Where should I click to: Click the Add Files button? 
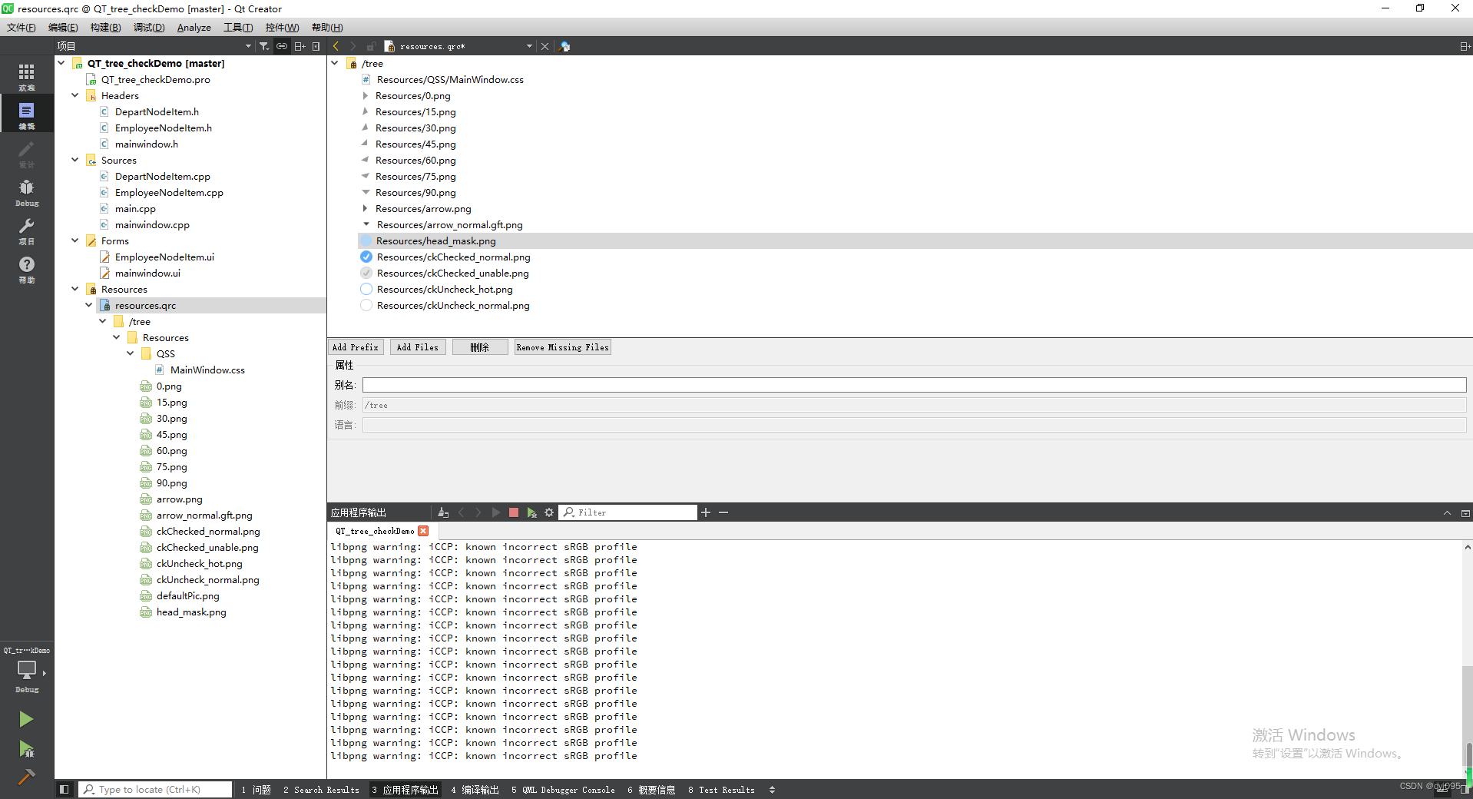coord(418,347)
